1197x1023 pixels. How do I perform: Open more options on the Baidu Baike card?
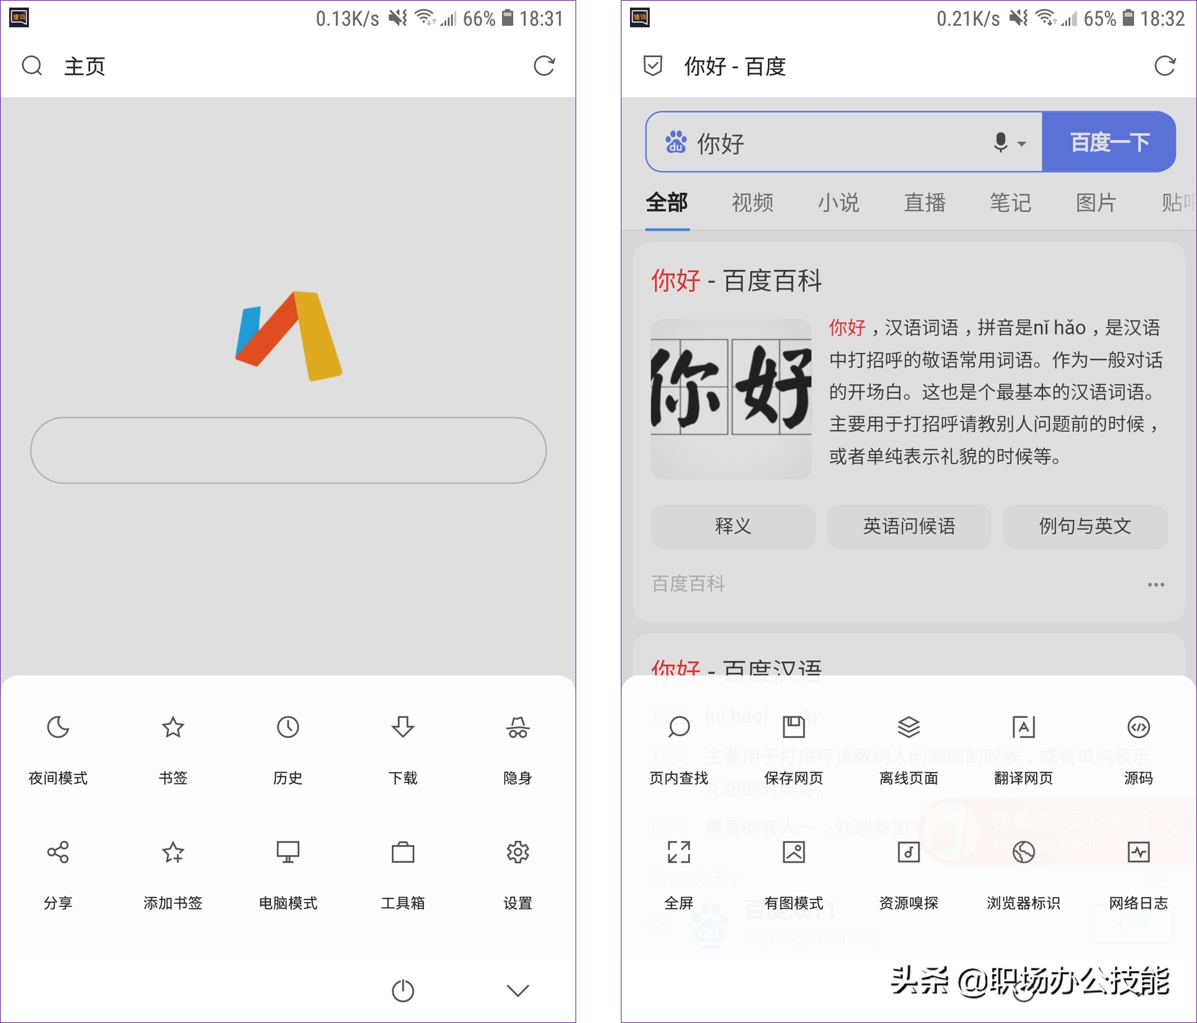click(x=1156, y=585)
